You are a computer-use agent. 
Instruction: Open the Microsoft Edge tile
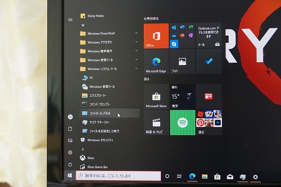(156, 62)
